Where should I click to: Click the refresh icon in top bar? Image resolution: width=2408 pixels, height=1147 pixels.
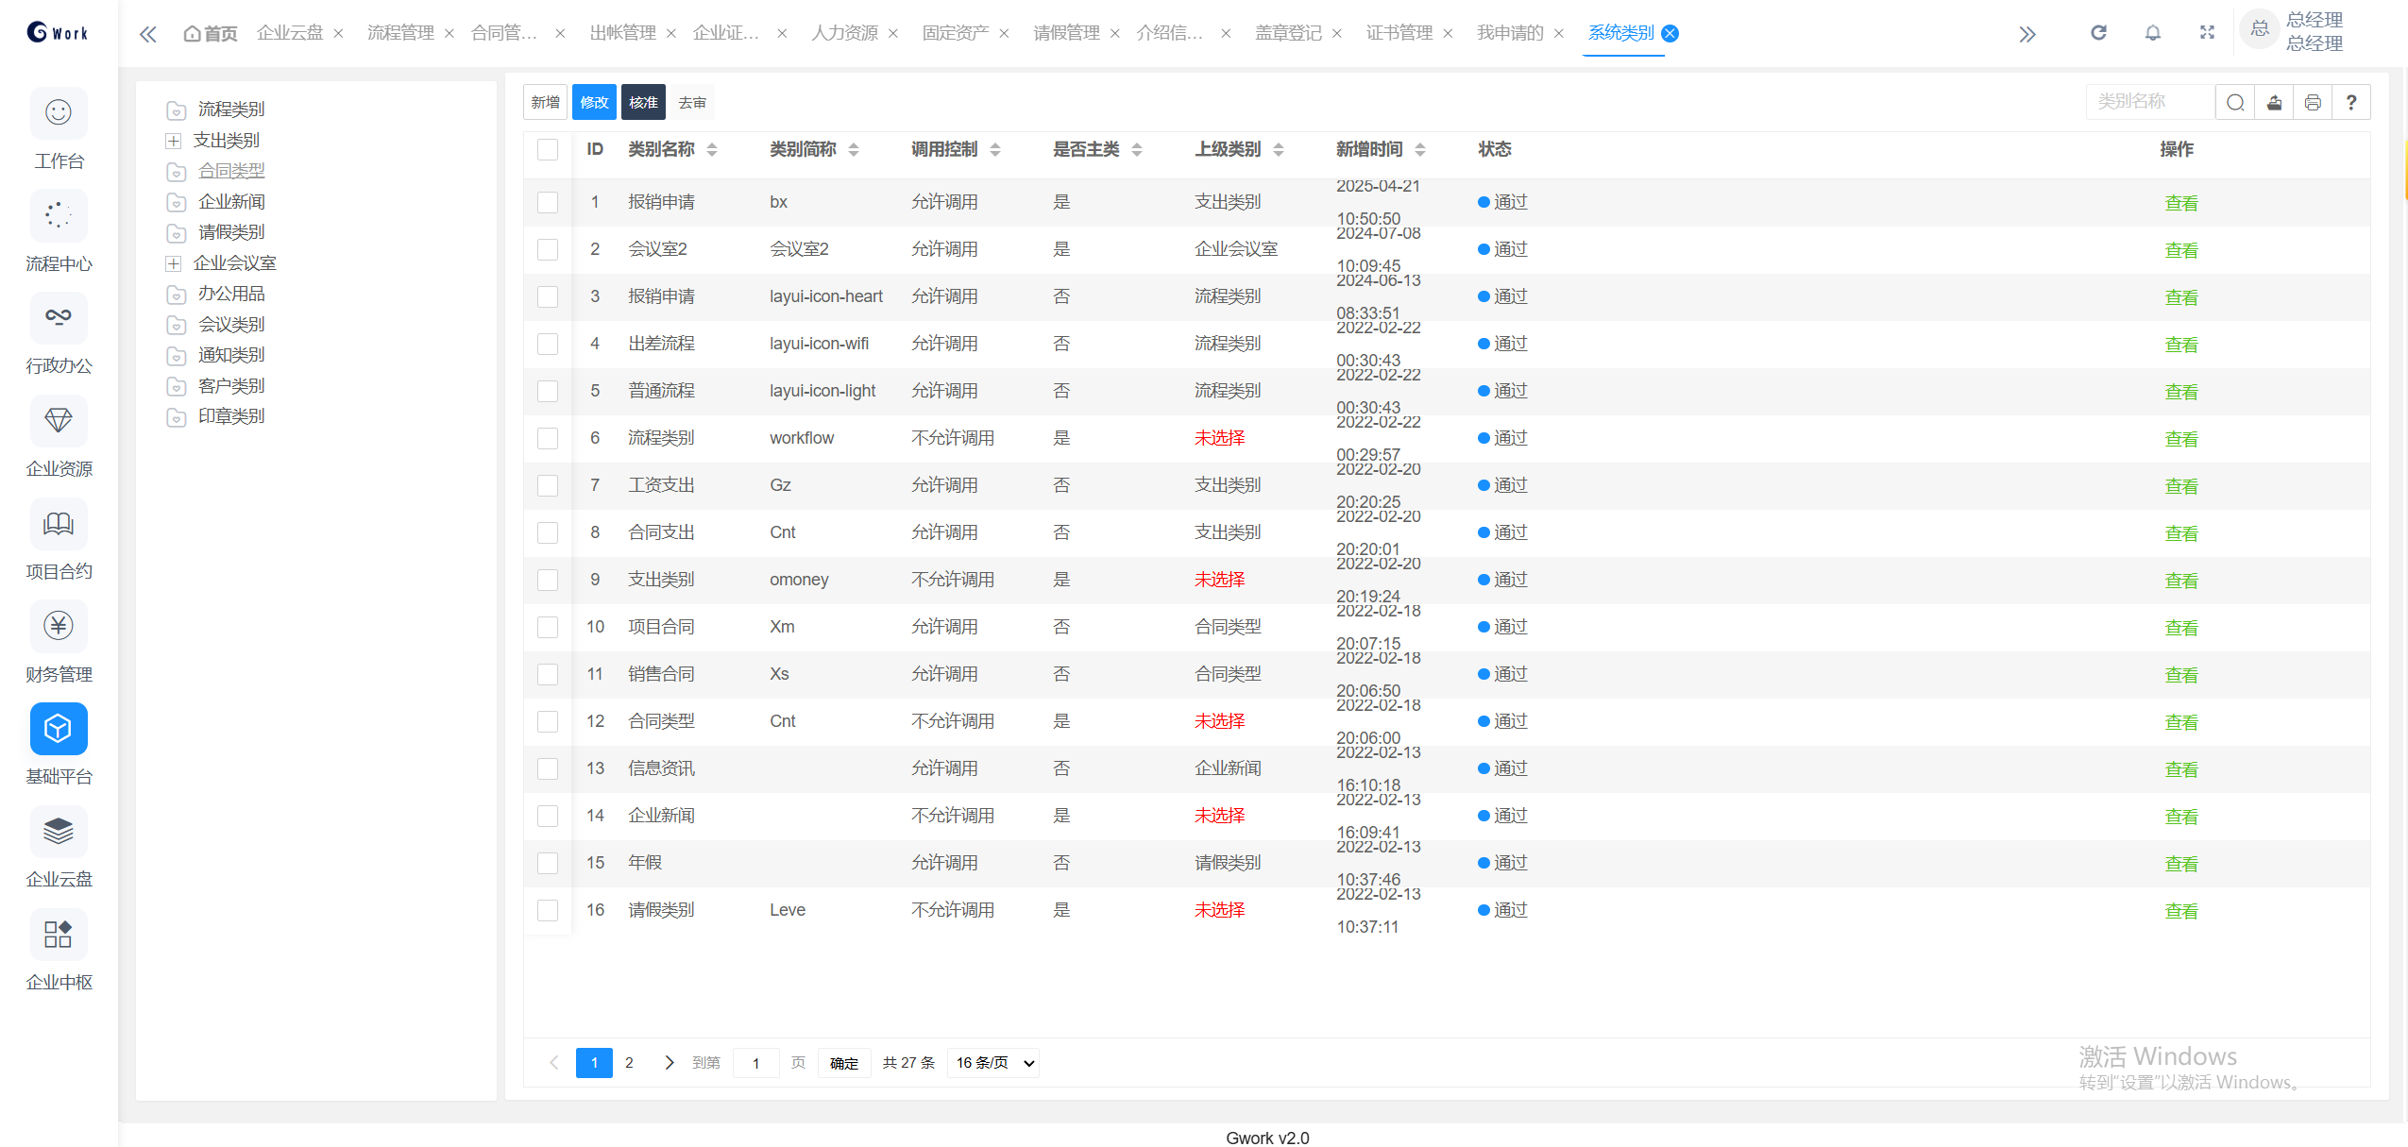pyautogui.click(x=2098, y=33)
